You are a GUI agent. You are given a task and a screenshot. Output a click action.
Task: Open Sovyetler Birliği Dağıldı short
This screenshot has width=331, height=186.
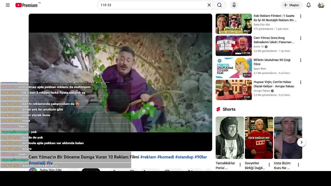(x=259, y=138)
